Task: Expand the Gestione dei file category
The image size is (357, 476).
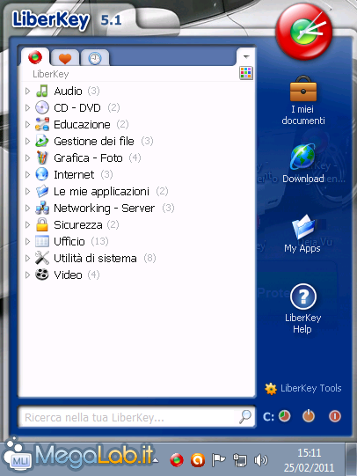Action: (27, 141)
